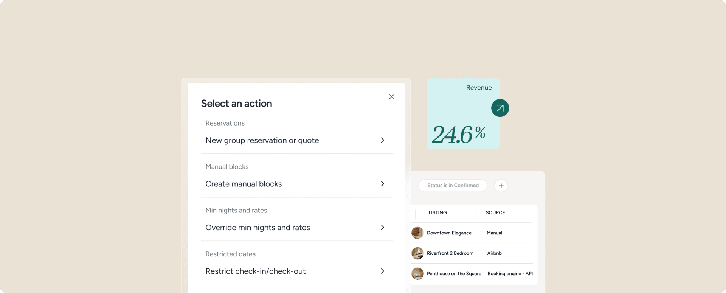Image resolution: width=726 pixels, height=293 pixels.
Task: Open New group reservation or quote
Action: 262,140
